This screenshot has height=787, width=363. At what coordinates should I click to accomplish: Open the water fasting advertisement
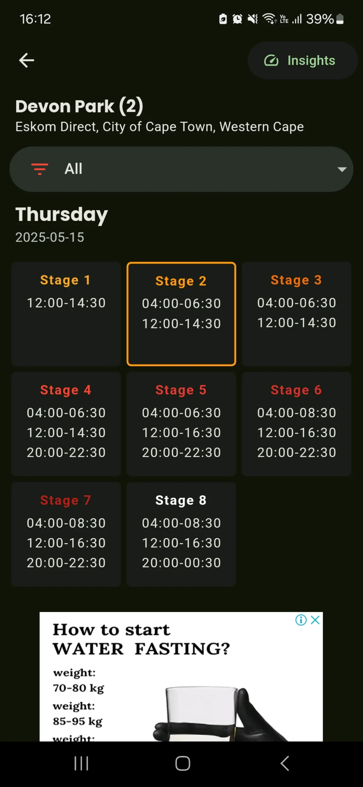(x=181, y=677)
